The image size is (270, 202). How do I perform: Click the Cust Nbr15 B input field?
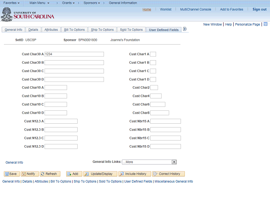tap(165, 130)
